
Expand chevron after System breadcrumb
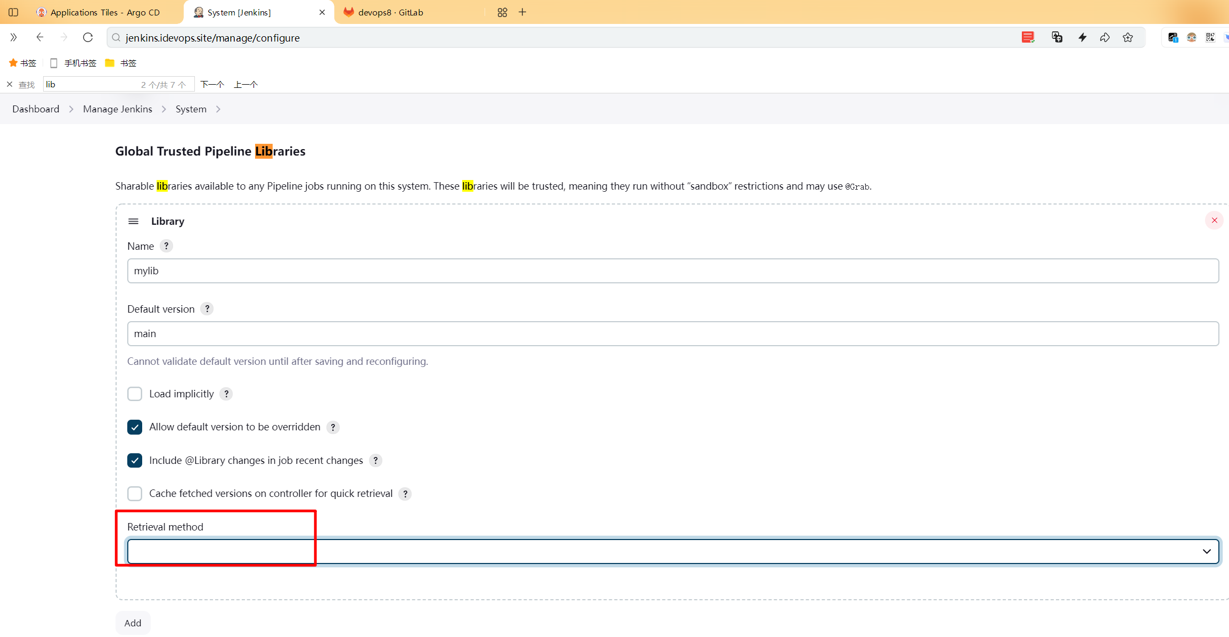218,109
